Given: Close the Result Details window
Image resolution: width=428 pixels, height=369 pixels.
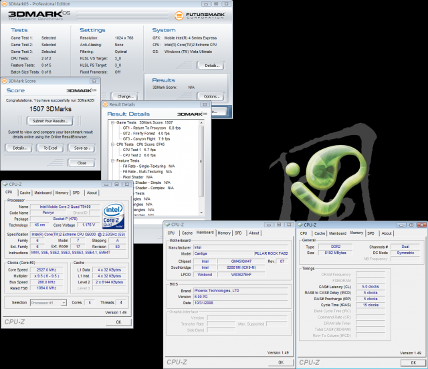Looking at the screenshot, I should pos(205,104).
